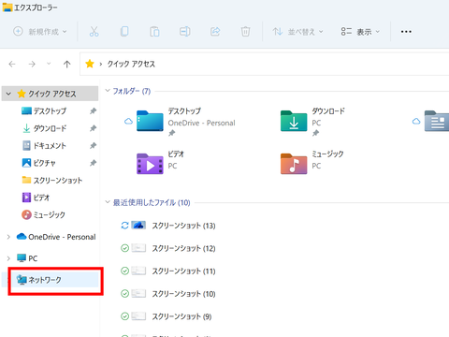Select ドキュメント in the sidebar

[x=50, y=145]
